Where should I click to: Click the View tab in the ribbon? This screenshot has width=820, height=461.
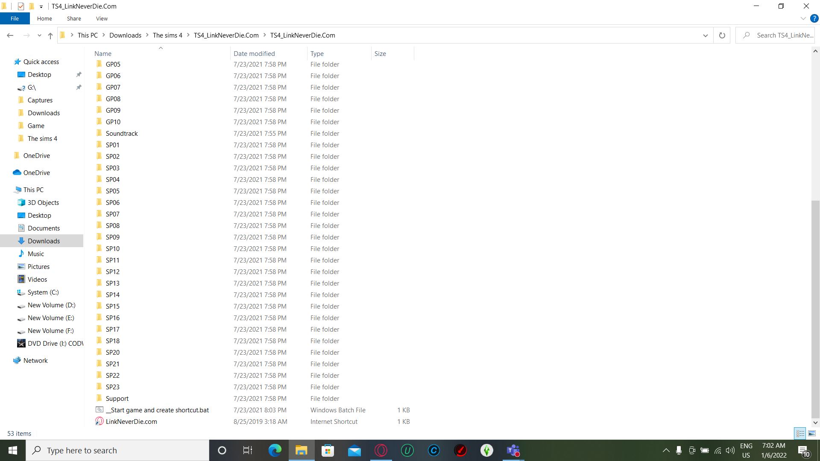[101, 19]
